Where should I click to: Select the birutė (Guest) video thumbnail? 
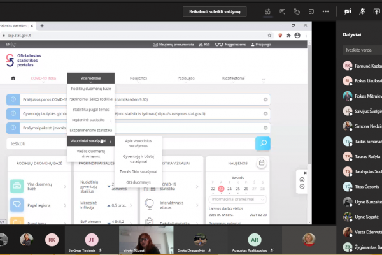146,240
